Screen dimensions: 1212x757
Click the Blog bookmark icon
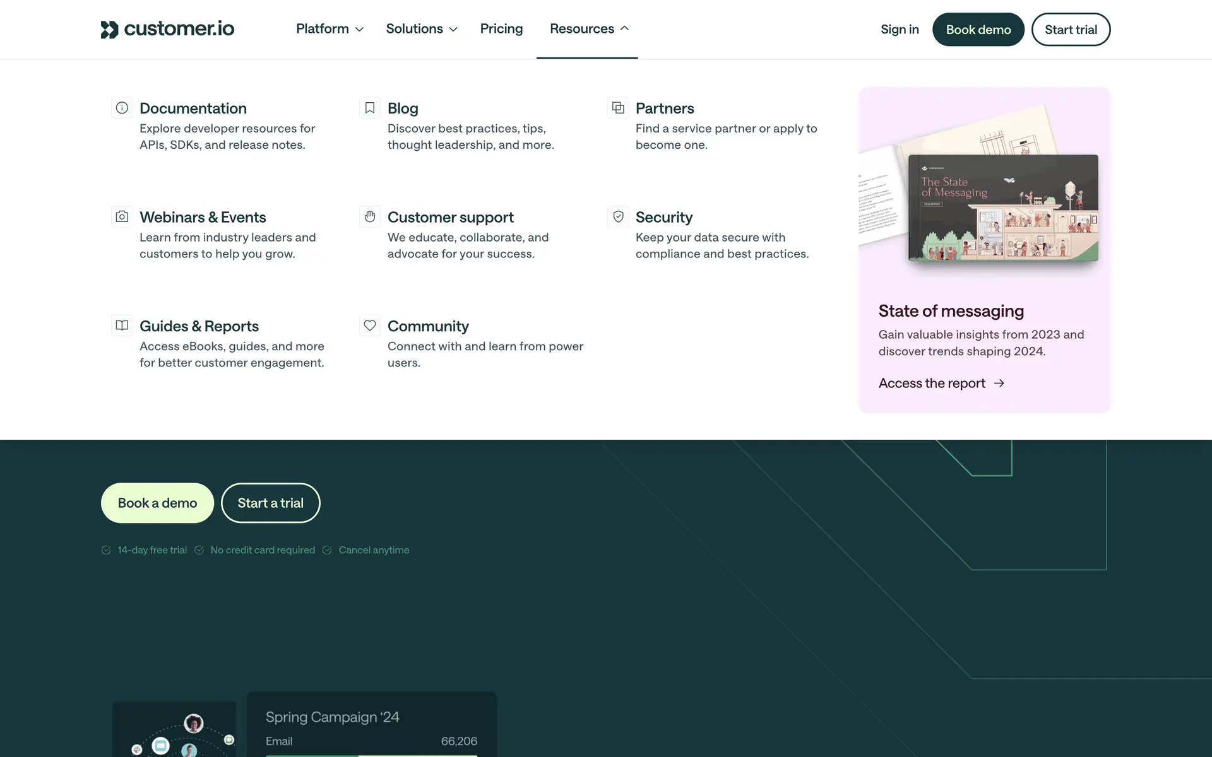(x=370, y=108)
